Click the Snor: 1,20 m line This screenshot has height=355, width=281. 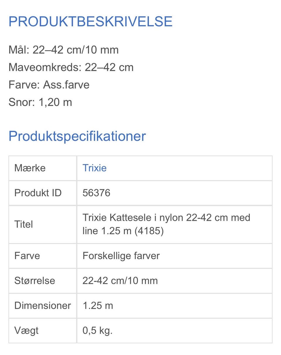[40, 102]
